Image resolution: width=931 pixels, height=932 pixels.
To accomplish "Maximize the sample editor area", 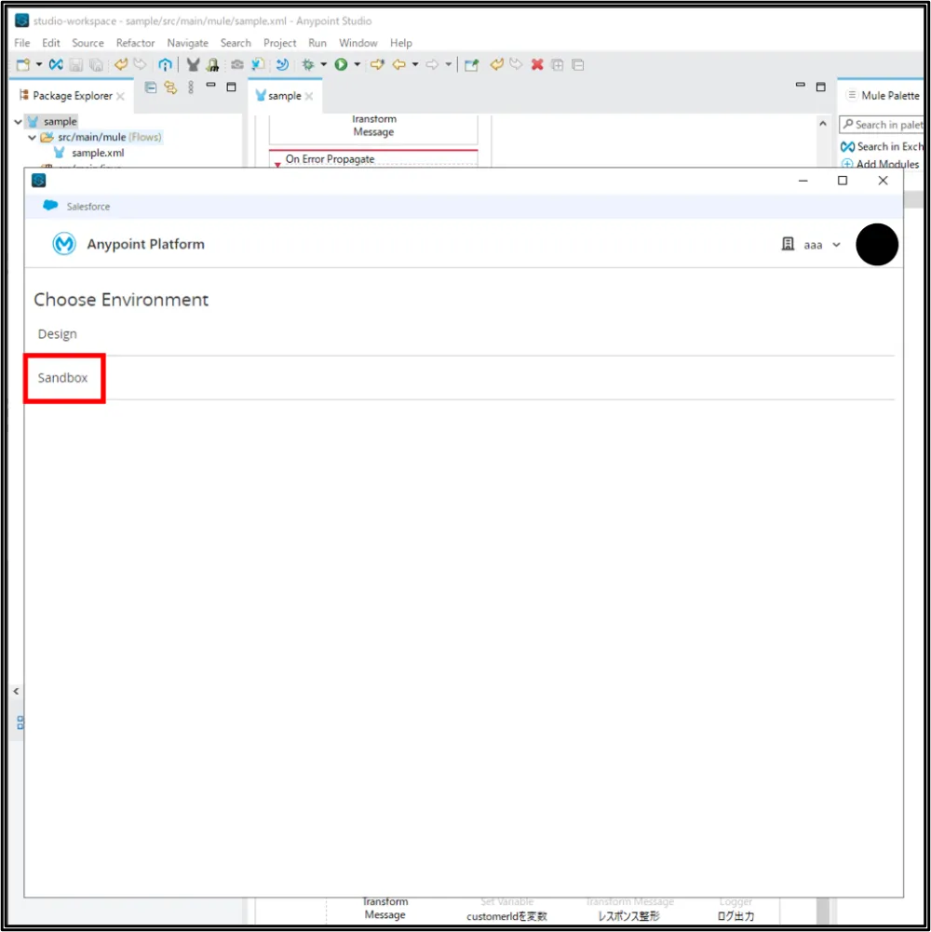I will coord(821,88).
